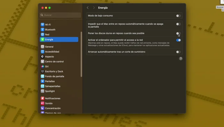Click the Centro de control icon
The image size is (224, 127).
43,61
